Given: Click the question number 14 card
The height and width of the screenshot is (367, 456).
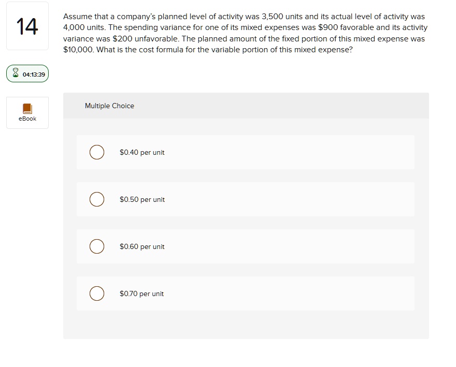Looking at the screenshot, I should pos(27,26).
